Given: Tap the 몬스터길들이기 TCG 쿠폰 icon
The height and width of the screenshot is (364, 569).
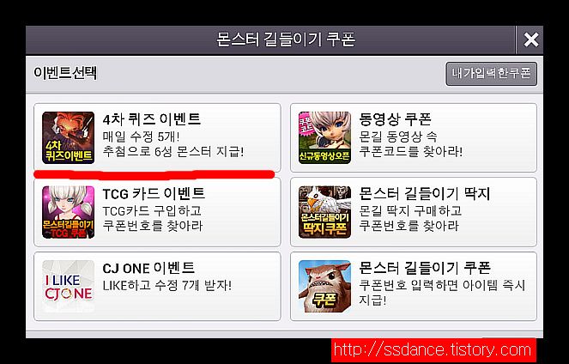Looking at the screenshot, I should point(68,212).
